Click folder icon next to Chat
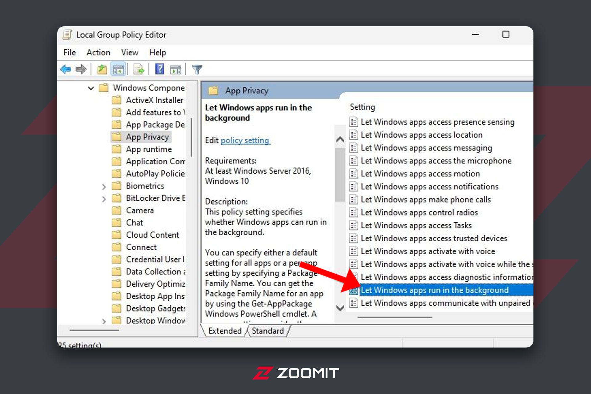The height and width of the screenshot is (394, 591). click(116, 223)
